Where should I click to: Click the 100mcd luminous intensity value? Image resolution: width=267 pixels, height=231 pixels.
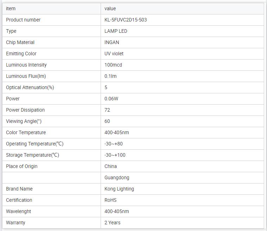click(x=113, y=65)
